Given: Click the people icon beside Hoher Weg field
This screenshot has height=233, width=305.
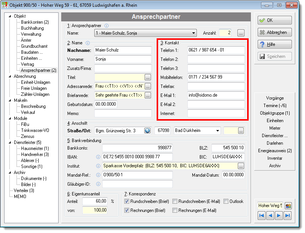Looking at the screenshot, I should pyautogui.click(x=288, y=206).
